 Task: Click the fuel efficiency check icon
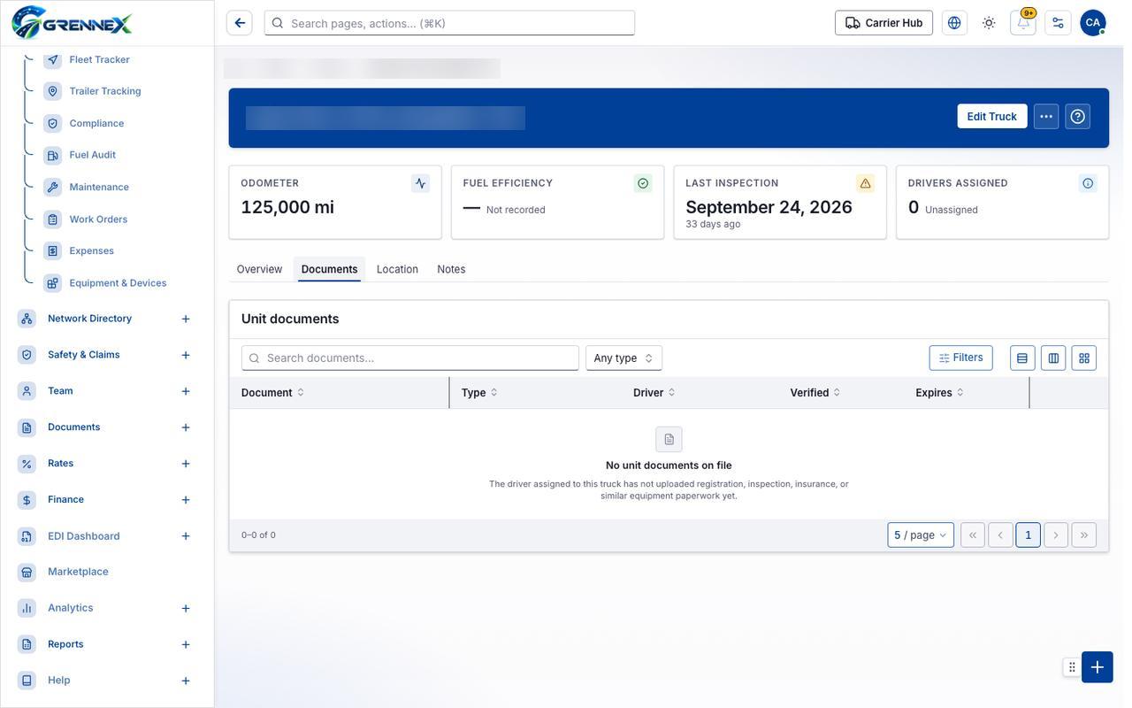pos(643,183)
